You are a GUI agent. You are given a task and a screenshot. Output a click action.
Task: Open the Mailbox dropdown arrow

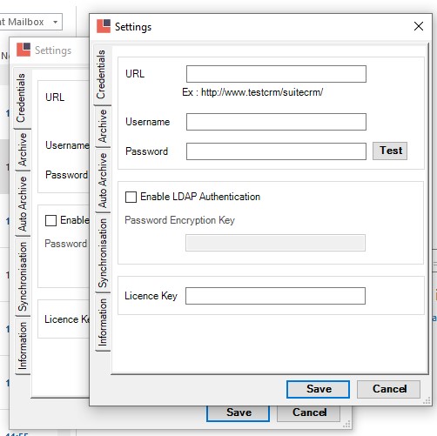(55, 22)
